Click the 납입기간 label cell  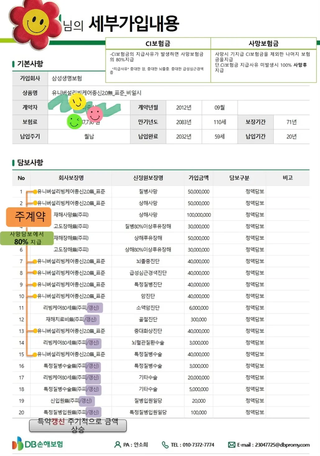256,136
